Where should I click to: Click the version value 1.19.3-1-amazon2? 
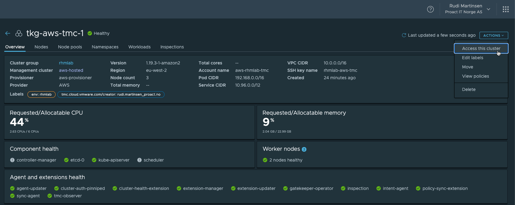tap(163, 63)
